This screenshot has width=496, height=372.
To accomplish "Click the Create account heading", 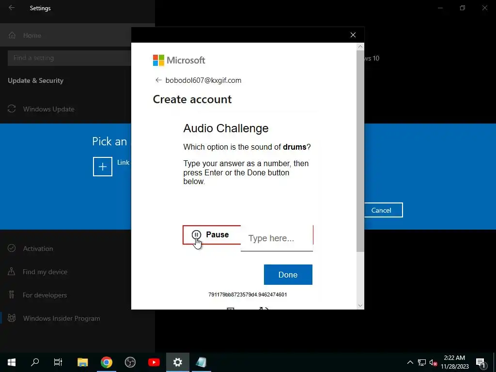I will tap(192, 99).
